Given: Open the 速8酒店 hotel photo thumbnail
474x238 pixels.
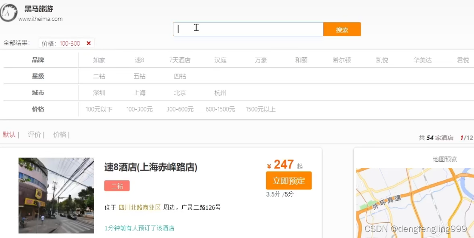Looking at the screenshot, I should [56, 196].
